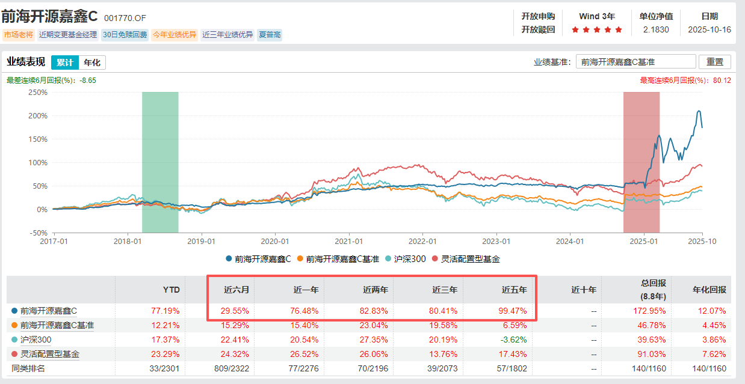The height and width of the screenshot is (384, 745).
Task: Click the 近三年业绩优异 tag
Action: 228,35
